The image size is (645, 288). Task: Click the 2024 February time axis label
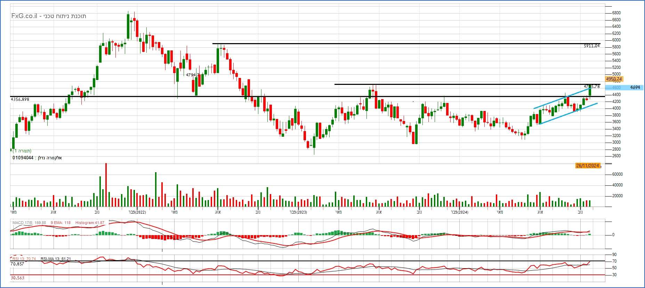coord(459,212)
